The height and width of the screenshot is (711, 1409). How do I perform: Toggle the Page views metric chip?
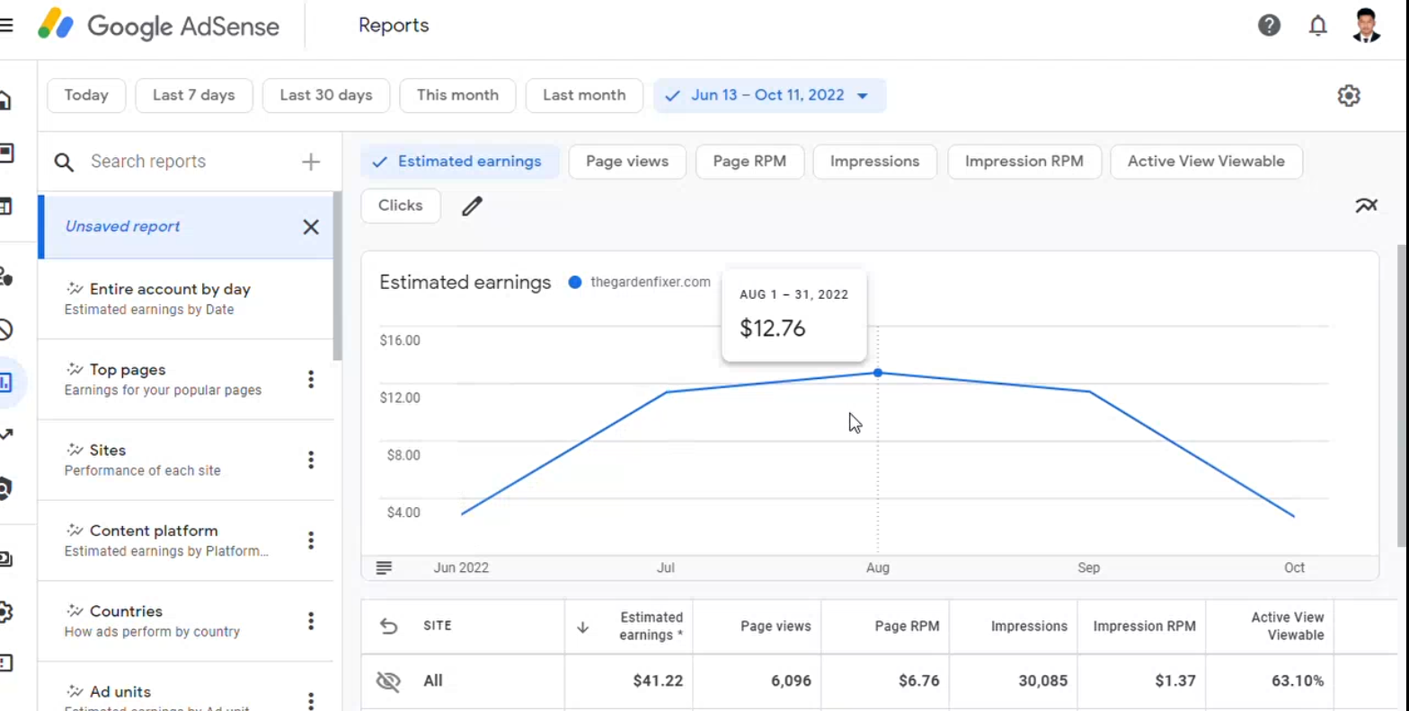click(x=627, y=162)
